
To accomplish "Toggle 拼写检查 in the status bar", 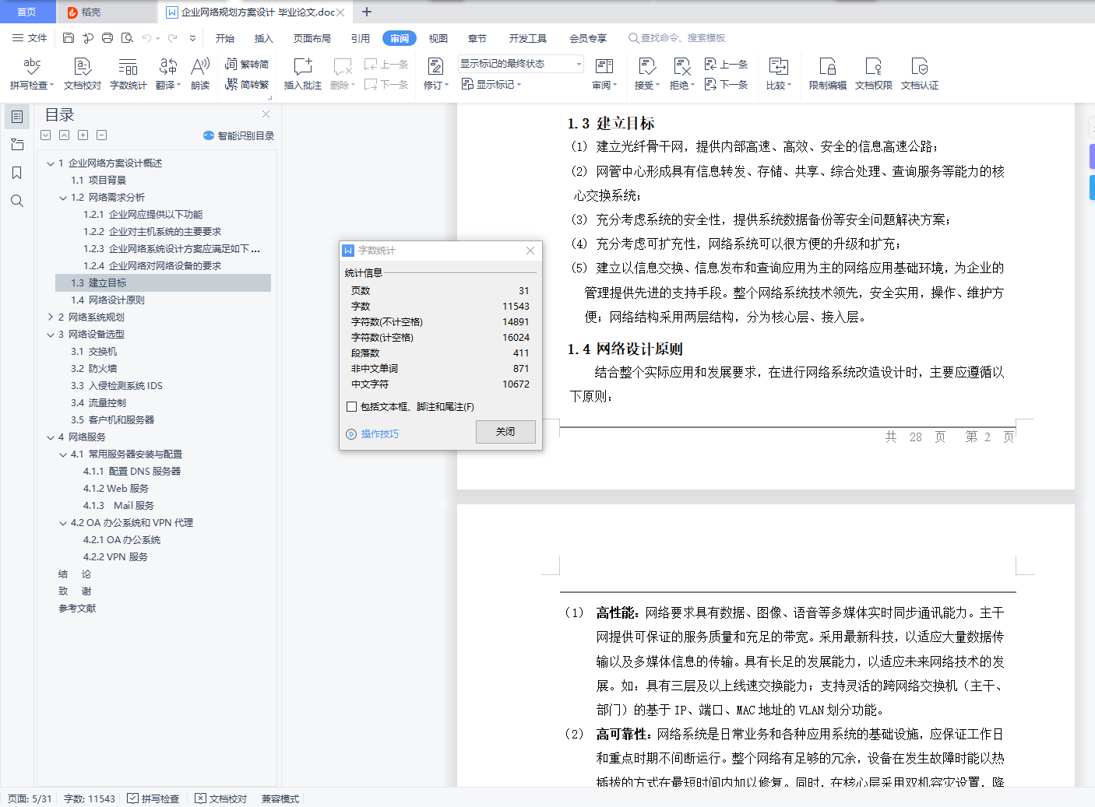I will pos(153,798).
